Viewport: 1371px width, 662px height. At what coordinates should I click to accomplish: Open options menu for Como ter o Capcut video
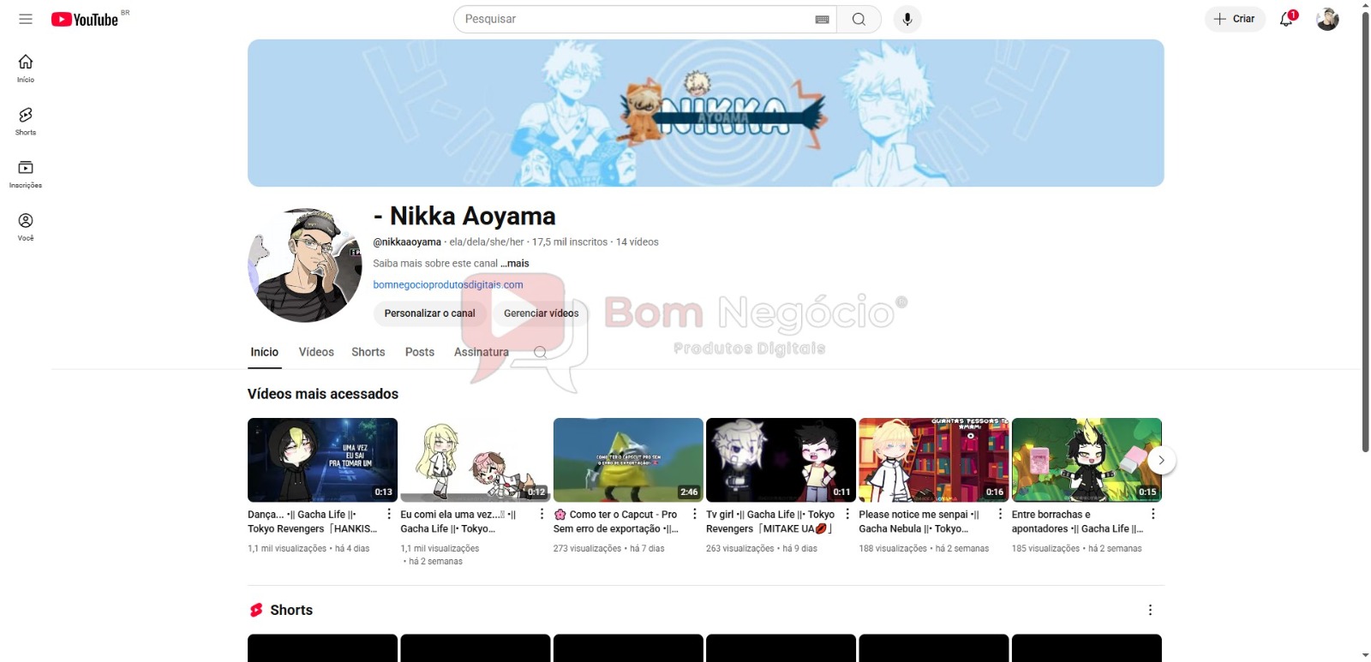point(695,514)
